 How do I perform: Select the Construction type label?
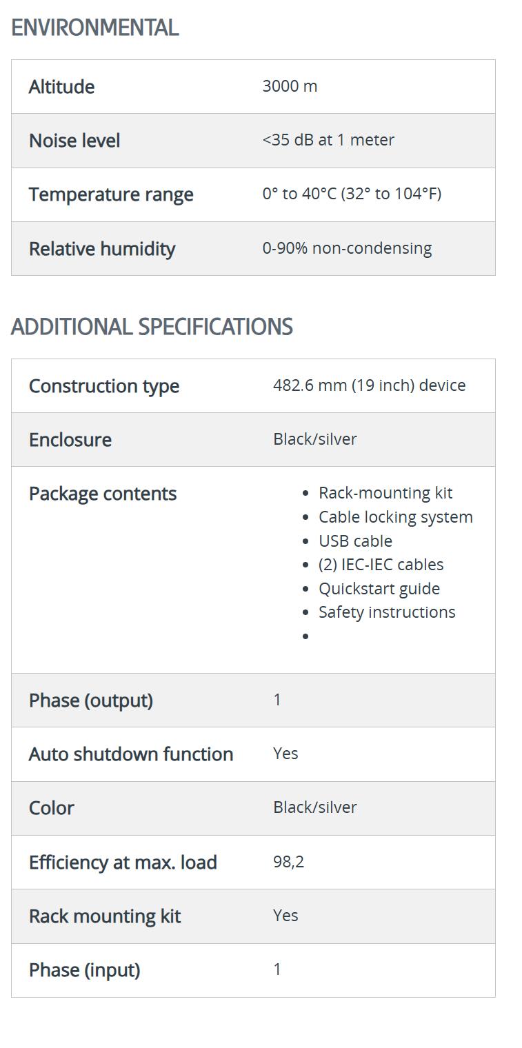pos(104,386)
